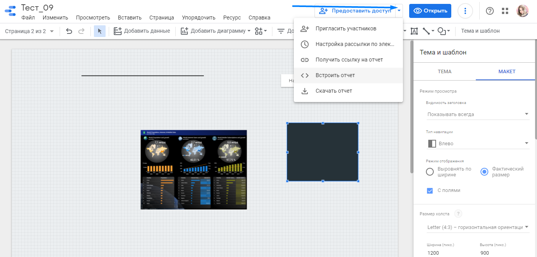Viewport: 537px width, 257px height.
Task: Select the text box tool icon
Action: pos(414,31)
